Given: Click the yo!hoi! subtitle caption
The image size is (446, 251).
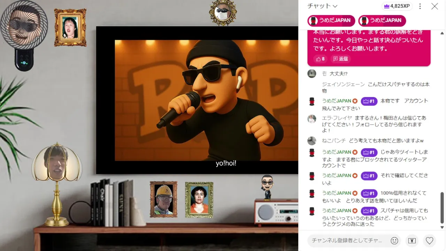Looking at the screenshot, I should coord(226,163).
